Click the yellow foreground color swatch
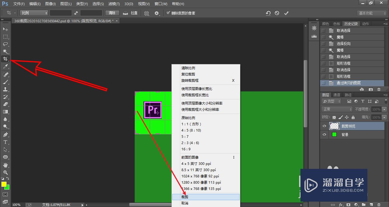Screen dimensions: 389x207 point(4,184)
